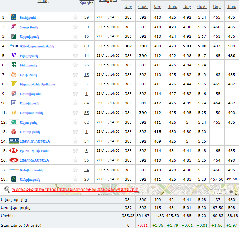
Task: Select the '467.50' cell in Ameriabank row
Action: click(x=217, y=179)
